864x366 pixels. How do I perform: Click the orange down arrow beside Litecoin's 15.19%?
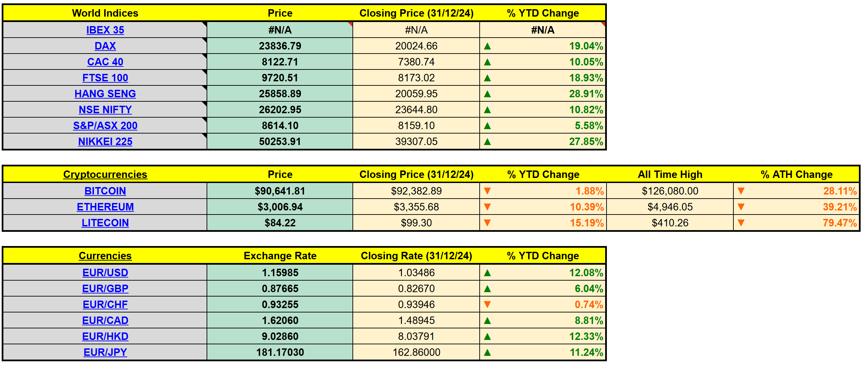(487, 223)
